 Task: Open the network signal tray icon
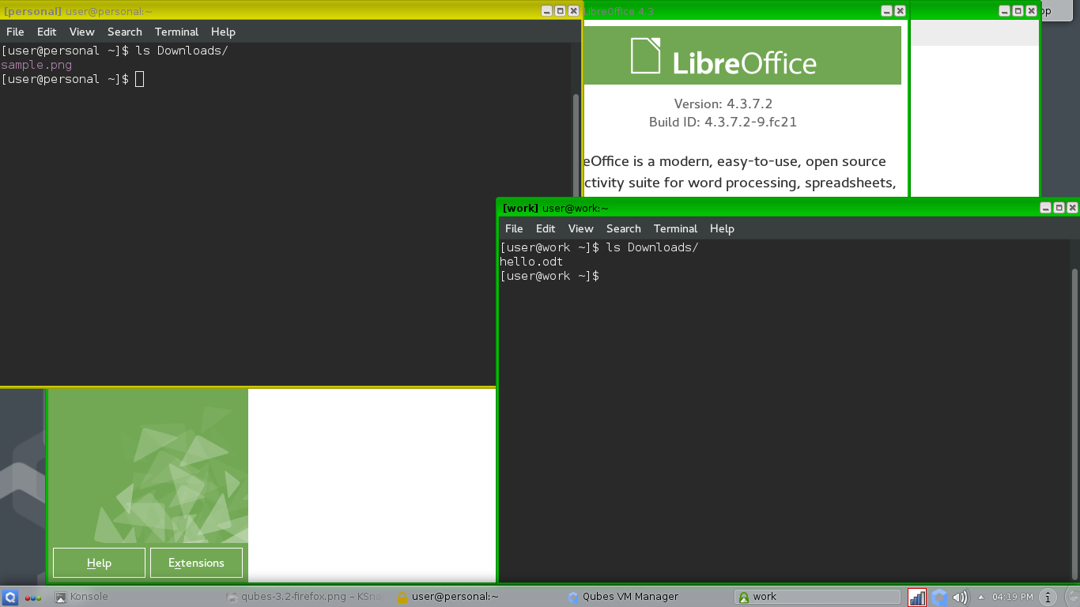tap(917, 598)
